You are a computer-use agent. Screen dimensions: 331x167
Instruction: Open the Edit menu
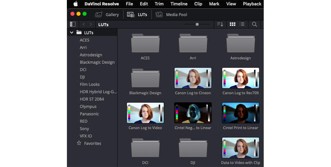144,4
